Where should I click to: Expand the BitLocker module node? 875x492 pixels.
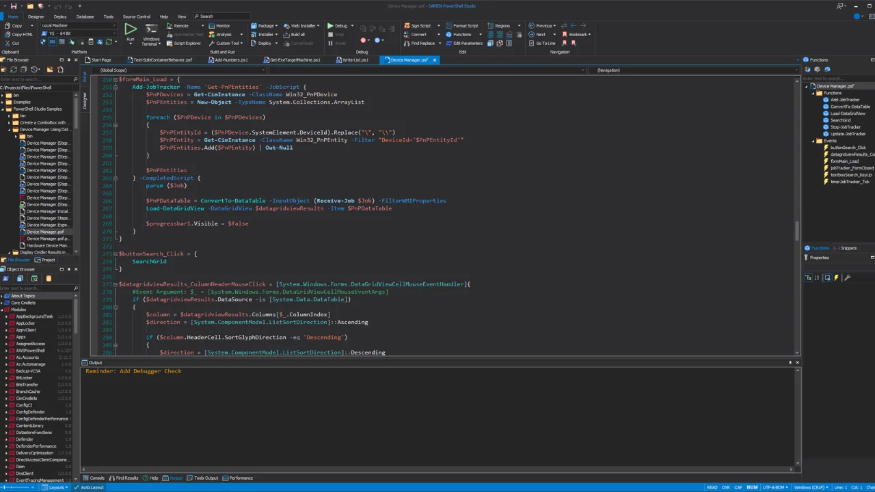tap(8, 378)
